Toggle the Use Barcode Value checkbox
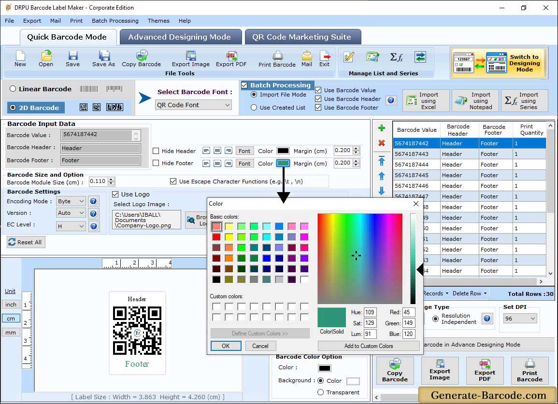 [x=318, y=90]
